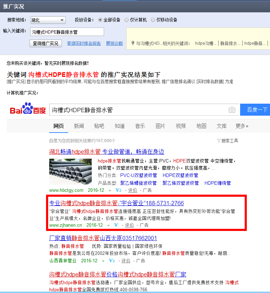Expand the arrow next to www.zjhanen.cn date
Image resolution: width=270 pixels, height=293 pixels.
[x=108, y=226]
